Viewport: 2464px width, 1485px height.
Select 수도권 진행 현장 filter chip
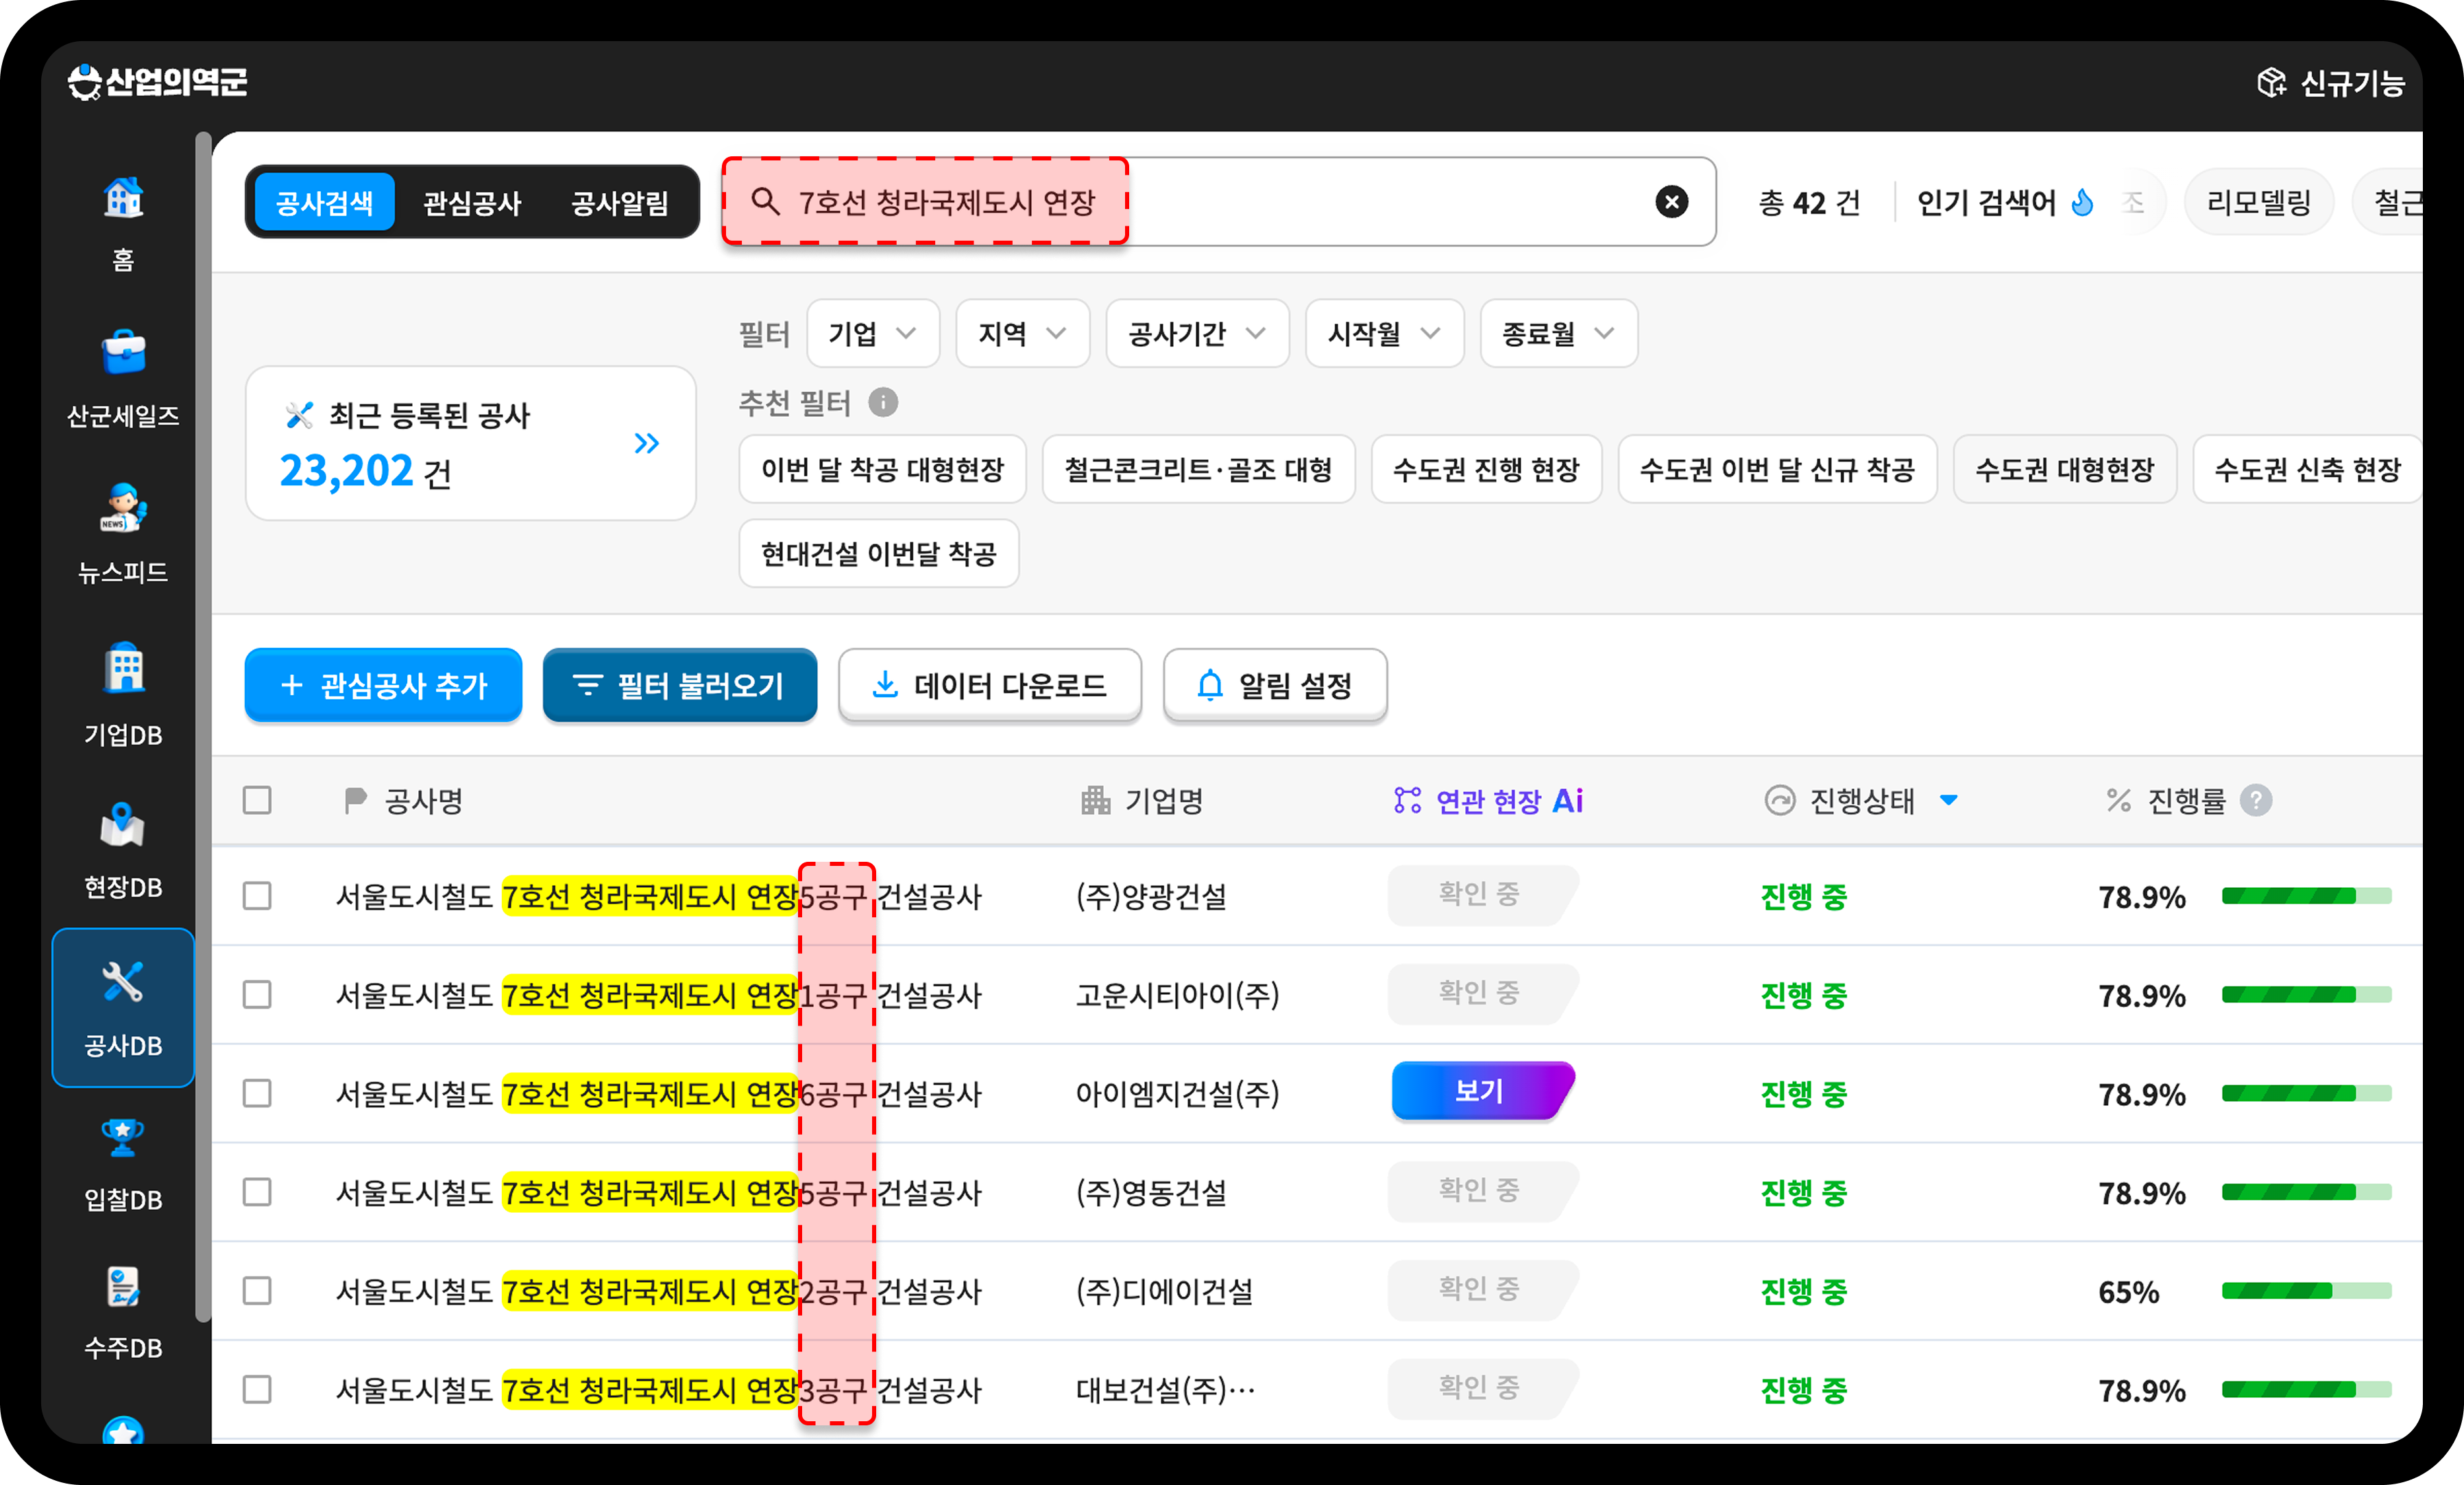(x=1486, y=469)
